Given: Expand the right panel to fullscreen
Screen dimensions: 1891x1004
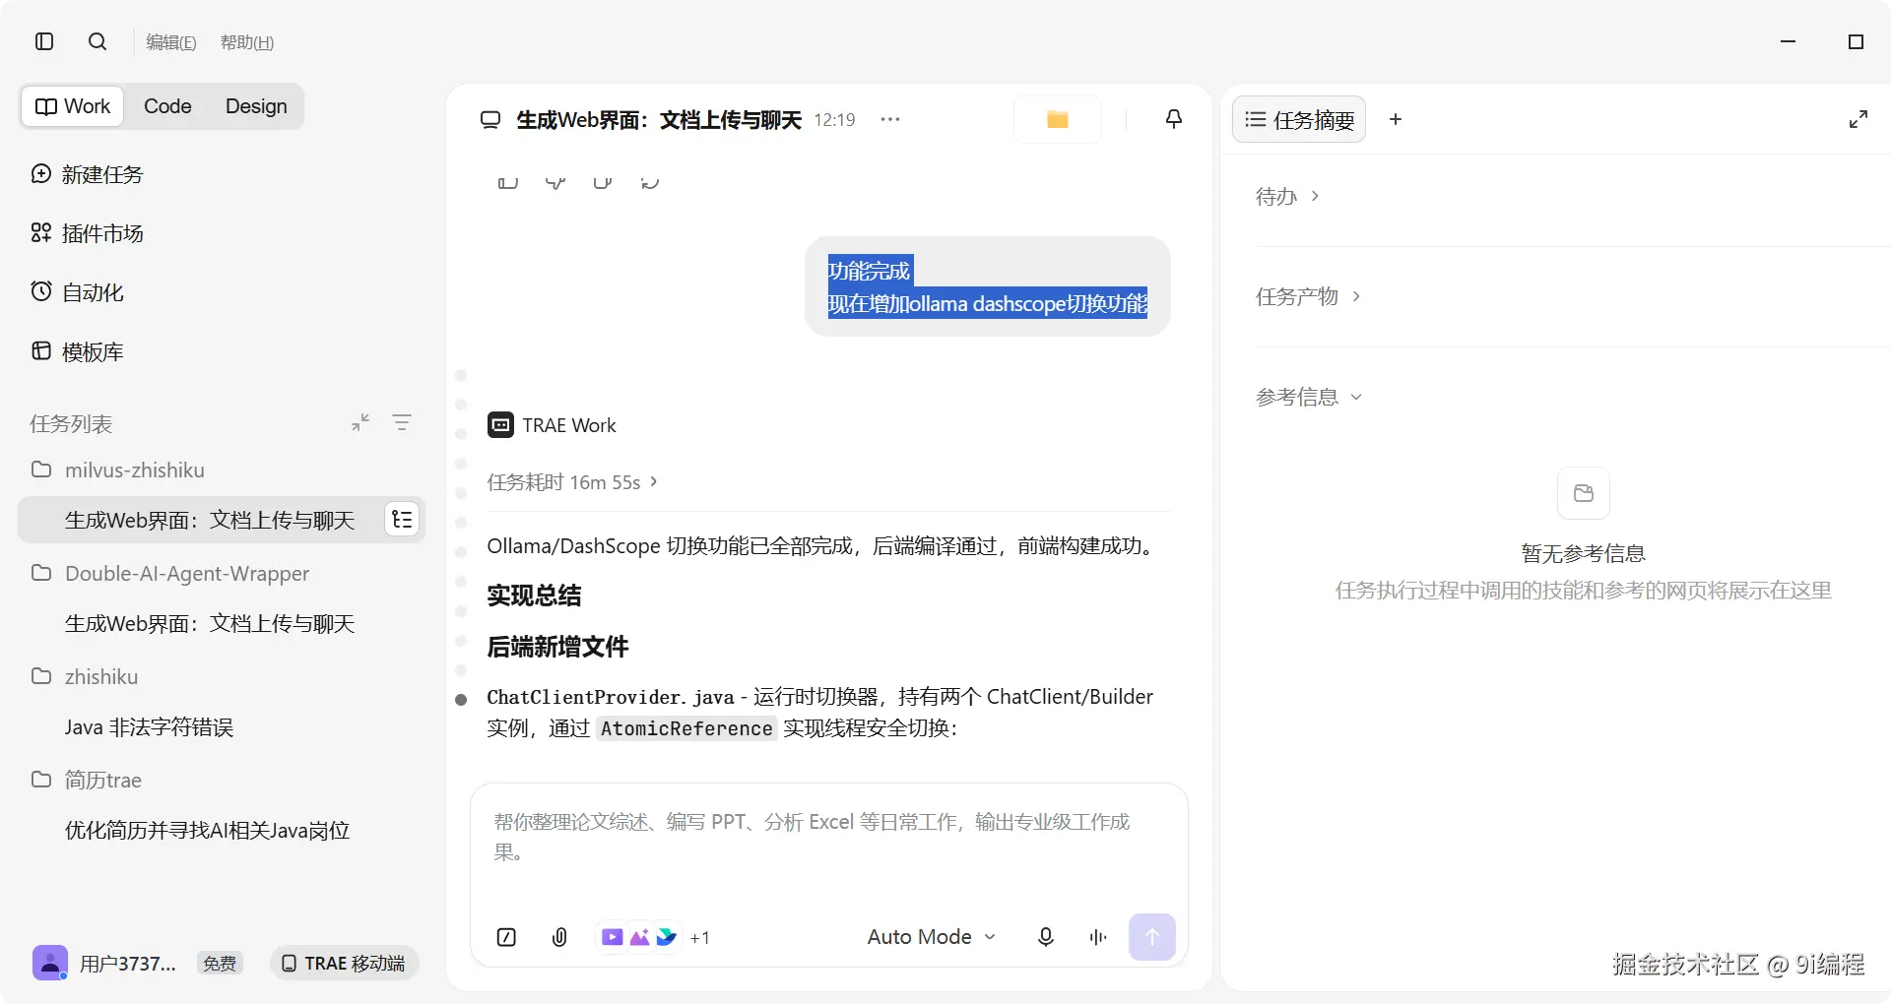Looking at the screenshot, I should [1858, 119].
